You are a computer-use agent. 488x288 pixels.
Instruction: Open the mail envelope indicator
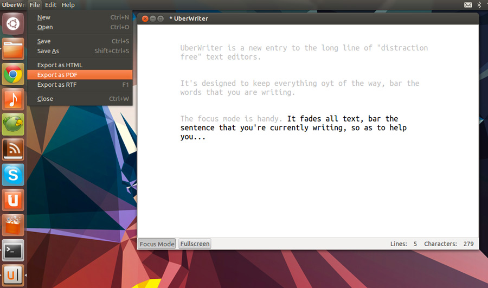468,5
